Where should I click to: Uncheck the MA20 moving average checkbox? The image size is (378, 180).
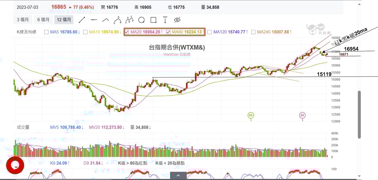pyautogui.click(x=127, y=32)
